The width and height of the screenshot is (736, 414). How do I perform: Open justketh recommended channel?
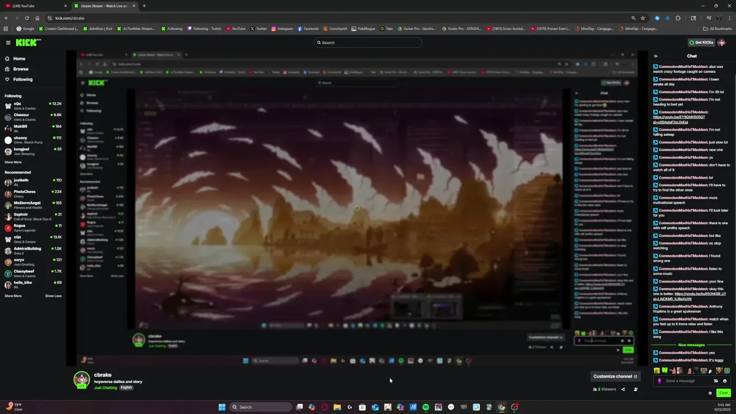pos(33,182)
